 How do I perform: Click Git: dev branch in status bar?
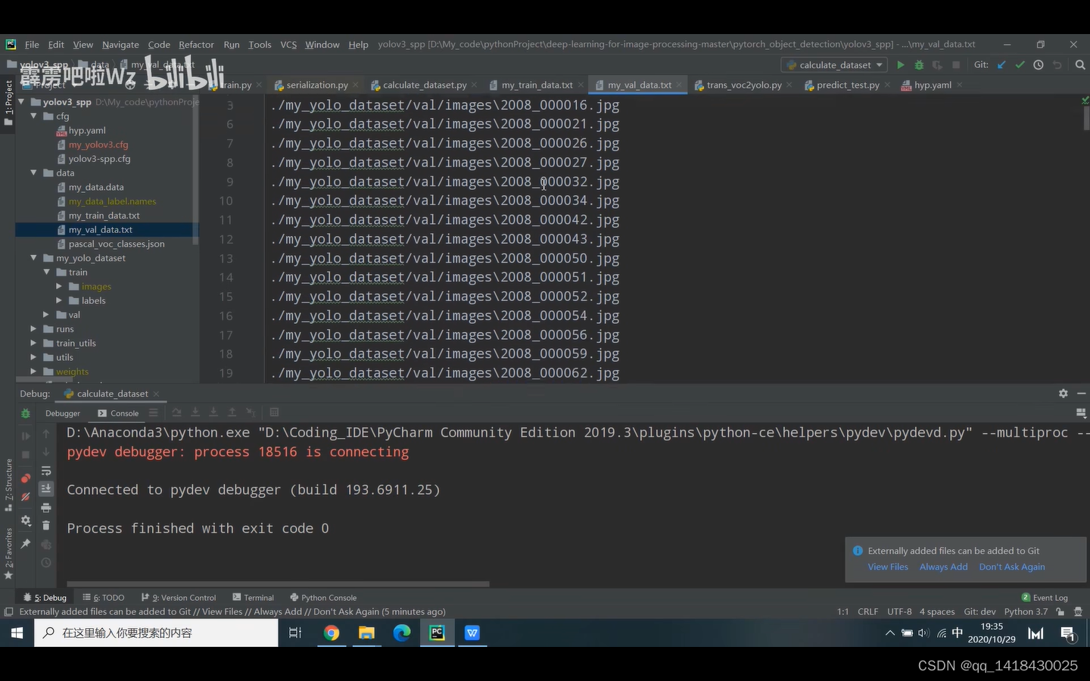pyautogui.click(x=979, y=611)
